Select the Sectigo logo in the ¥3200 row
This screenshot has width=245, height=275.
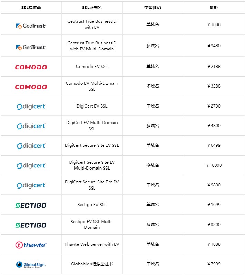click(31, 225)
